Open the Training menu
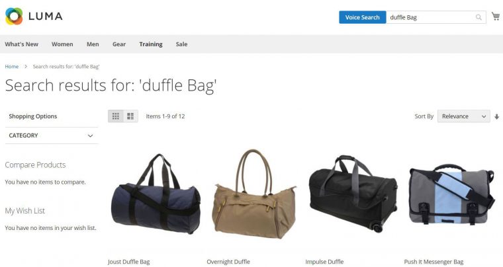Screen dimensions: 503x267 (x=151, y=44)
